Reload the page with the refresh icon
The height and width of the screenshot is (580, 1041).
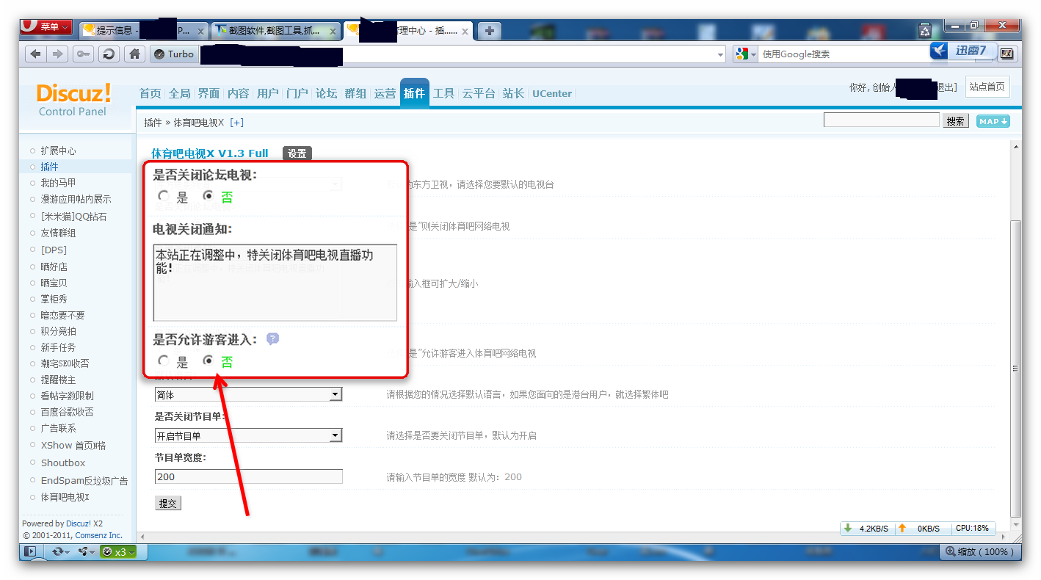click(109, 54)
